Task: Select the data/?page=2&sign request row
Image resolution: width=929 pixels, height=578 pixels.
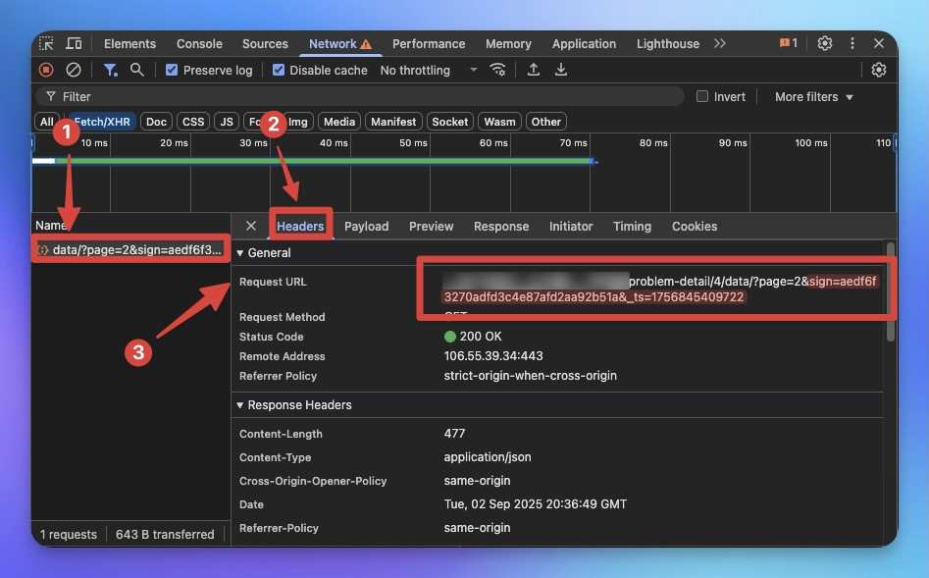Action: pos(130,249)
